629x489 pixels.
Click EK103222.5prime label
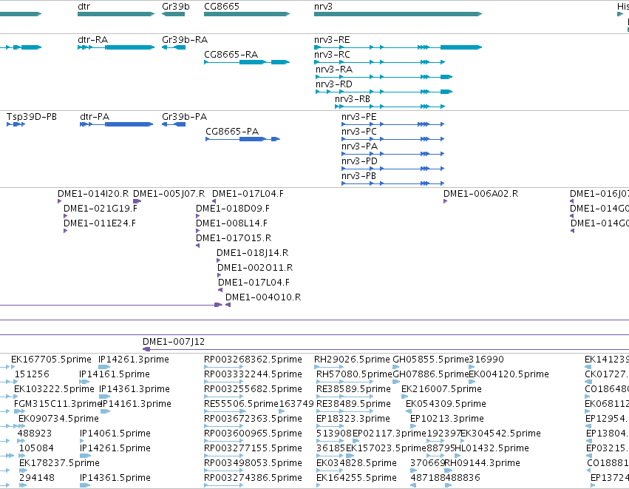click(54, 389)
